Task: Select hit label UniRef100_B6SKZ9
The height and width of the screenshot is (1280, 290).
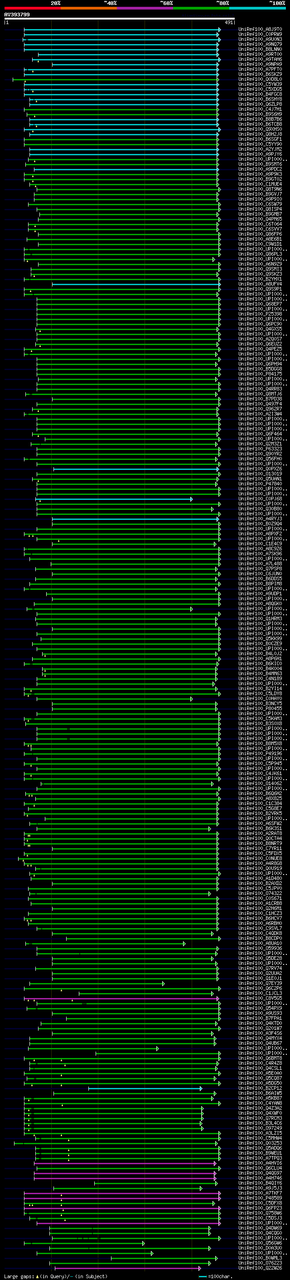Action: coord(260,74)
